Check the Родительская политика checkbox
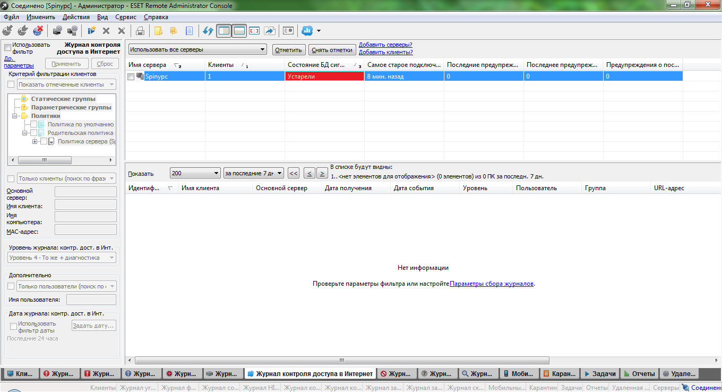Viewport: 722px width, 392px height. click(33, 133)
